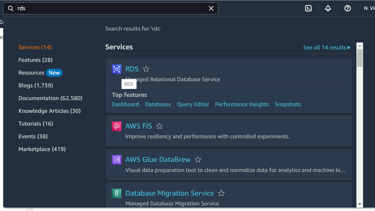Favorite RDS with its star

click(146, 69)
